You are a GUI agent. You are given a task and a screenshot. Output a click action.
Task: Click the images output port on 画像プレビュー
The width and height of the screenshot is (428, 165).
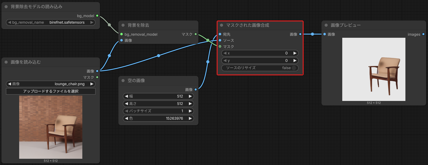[423, 34]
